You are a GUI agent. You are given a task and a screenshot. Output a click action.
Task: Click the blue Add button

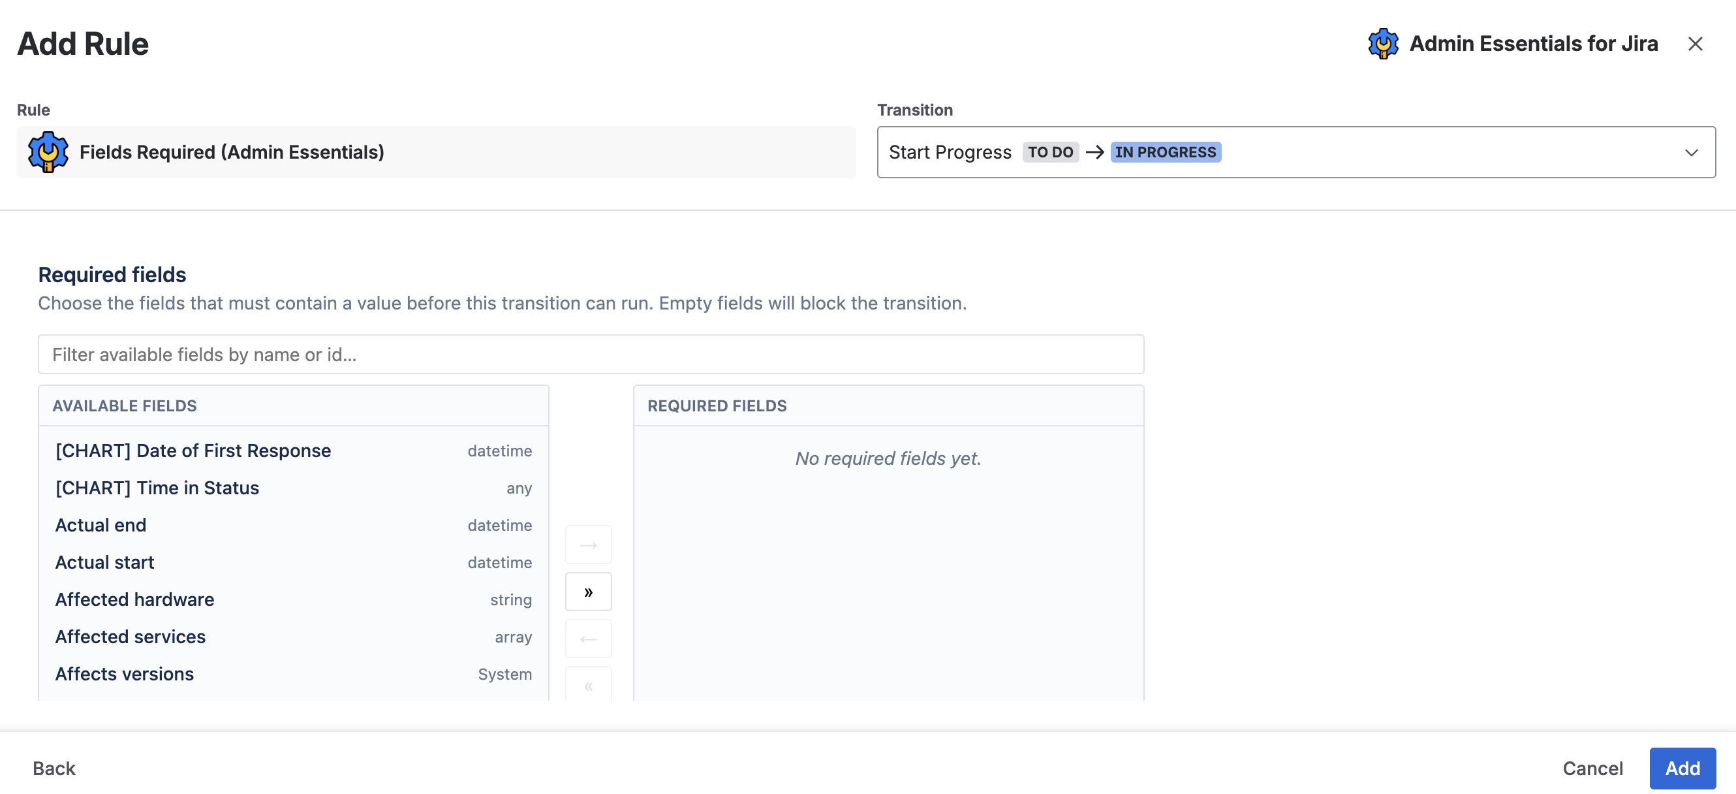tap(1682, 769)
